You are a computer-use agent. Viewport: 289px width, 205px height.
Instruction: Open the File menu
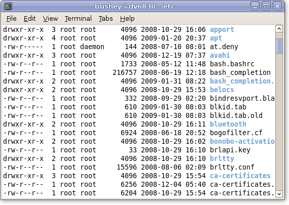tap(12, 19)
